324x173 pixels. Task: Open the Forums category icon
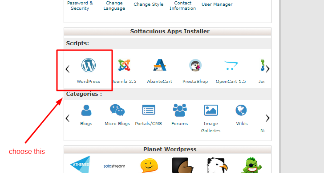pos(180,110)
